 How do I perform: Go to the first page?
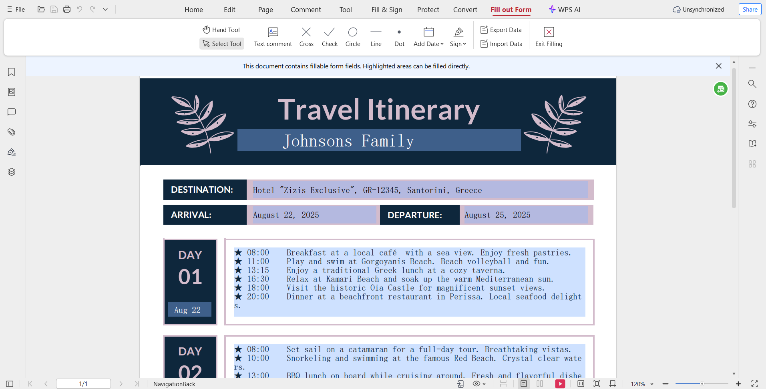(30, 384)
